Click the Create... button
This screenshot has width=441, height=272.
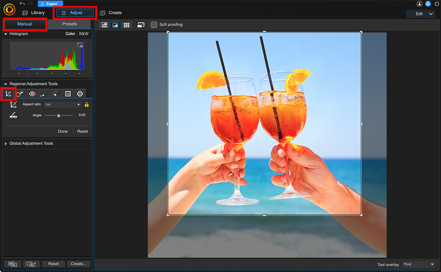coord(79,264)
